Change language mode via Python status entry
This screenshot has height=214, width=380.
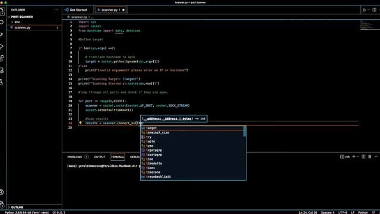tap(363, 212)
